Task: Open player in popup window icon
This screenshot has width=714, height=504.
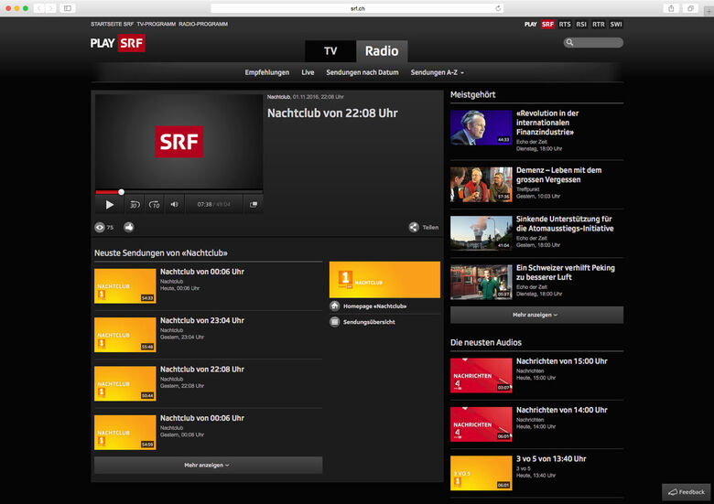Action: pyautogui.click(x=254, y=205)
